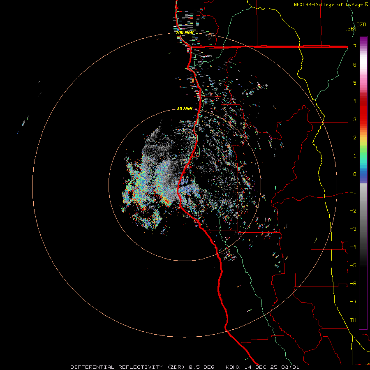370x370 pixels.
Task: Click the 0.5 DEG elevation angle text
Action: (x=201, y=367)
